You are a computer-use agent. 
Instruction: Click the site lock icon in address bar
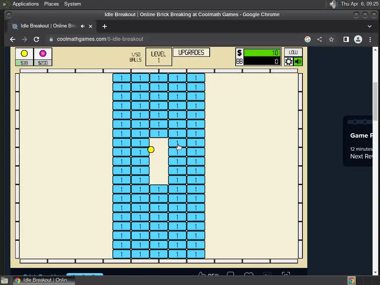tap(51, 39)
